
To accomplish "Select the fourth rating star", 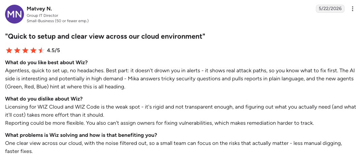I will click(33, 50).
